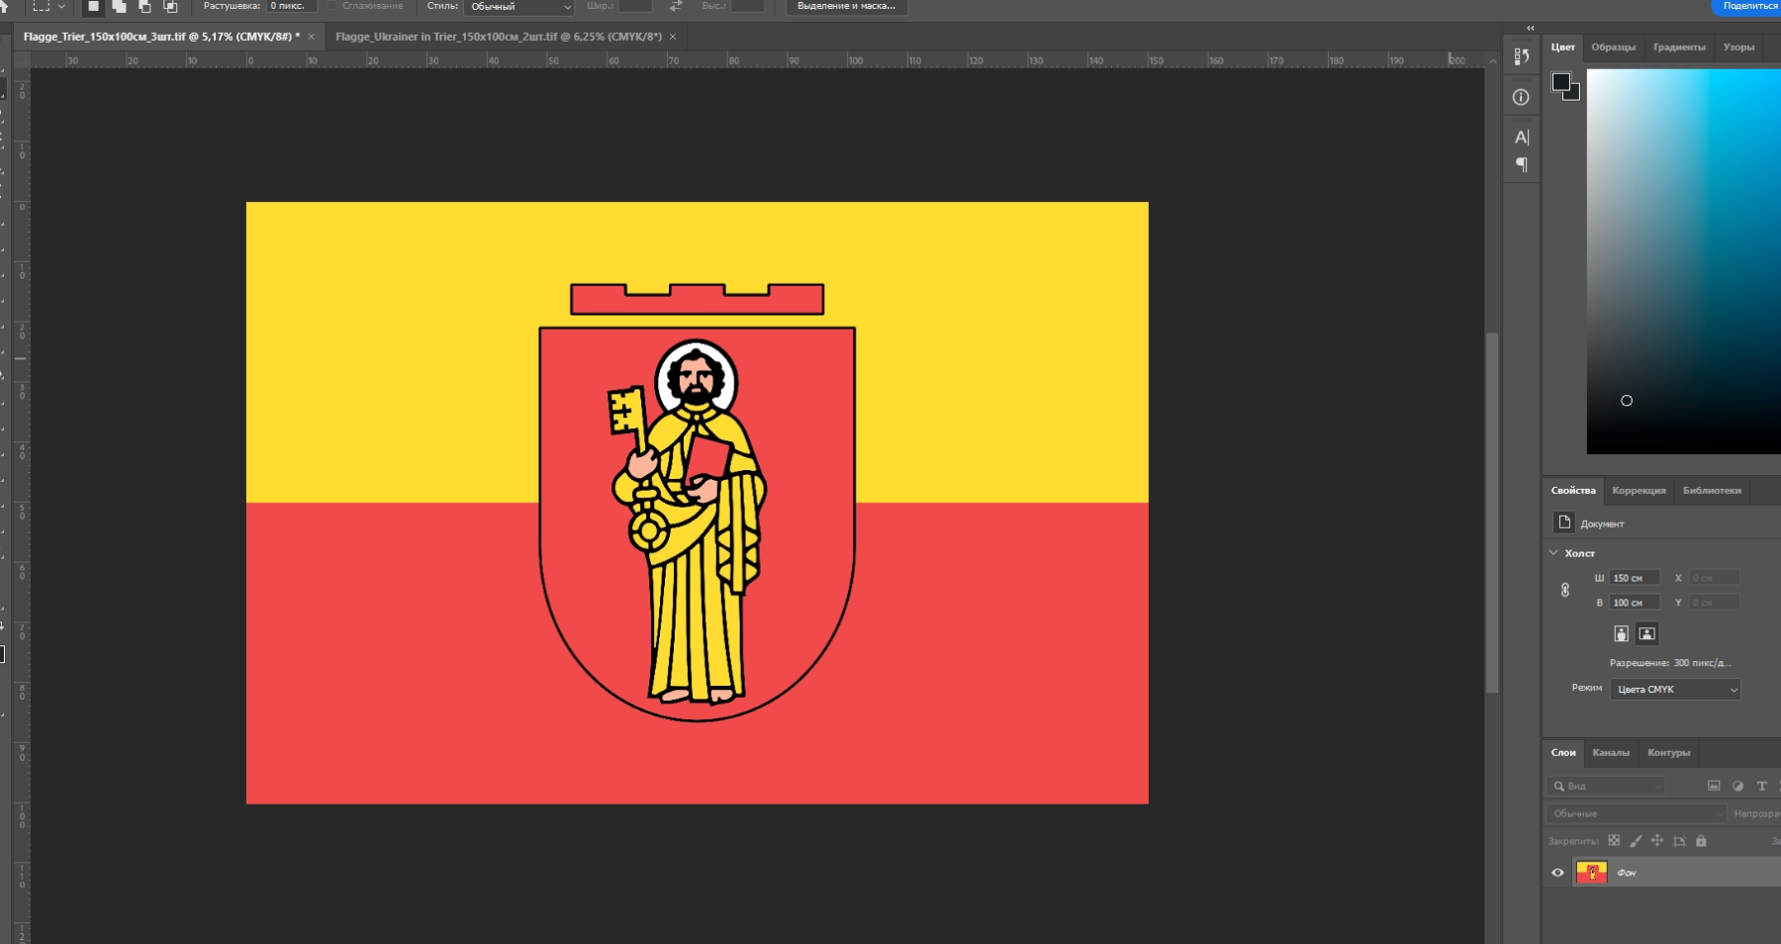Click the link width and height chain icon
The width and height of the screenshot is (1781, 944).
(1565, 590)
